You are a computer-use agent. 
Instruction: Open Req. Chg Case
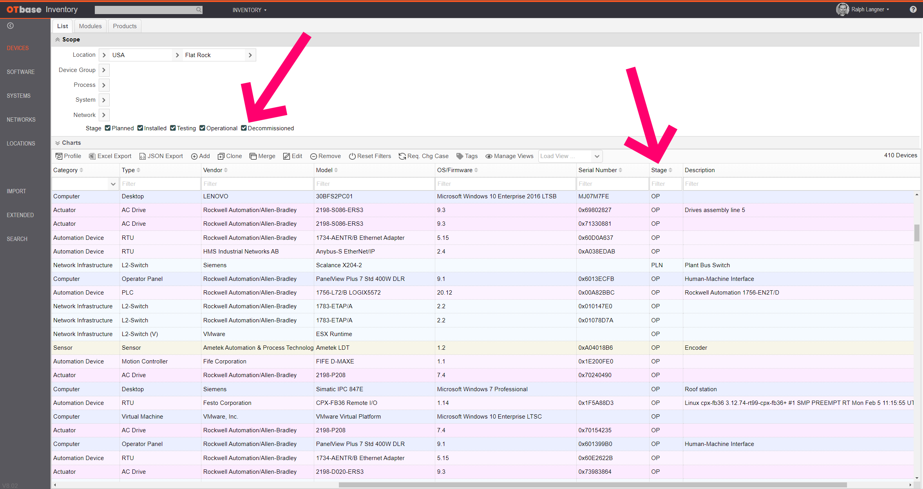[423, 156]
